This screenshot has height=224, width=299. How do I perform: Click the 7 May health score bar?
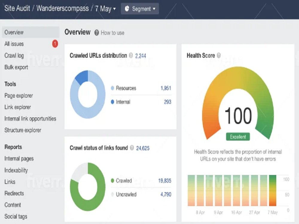272,191
